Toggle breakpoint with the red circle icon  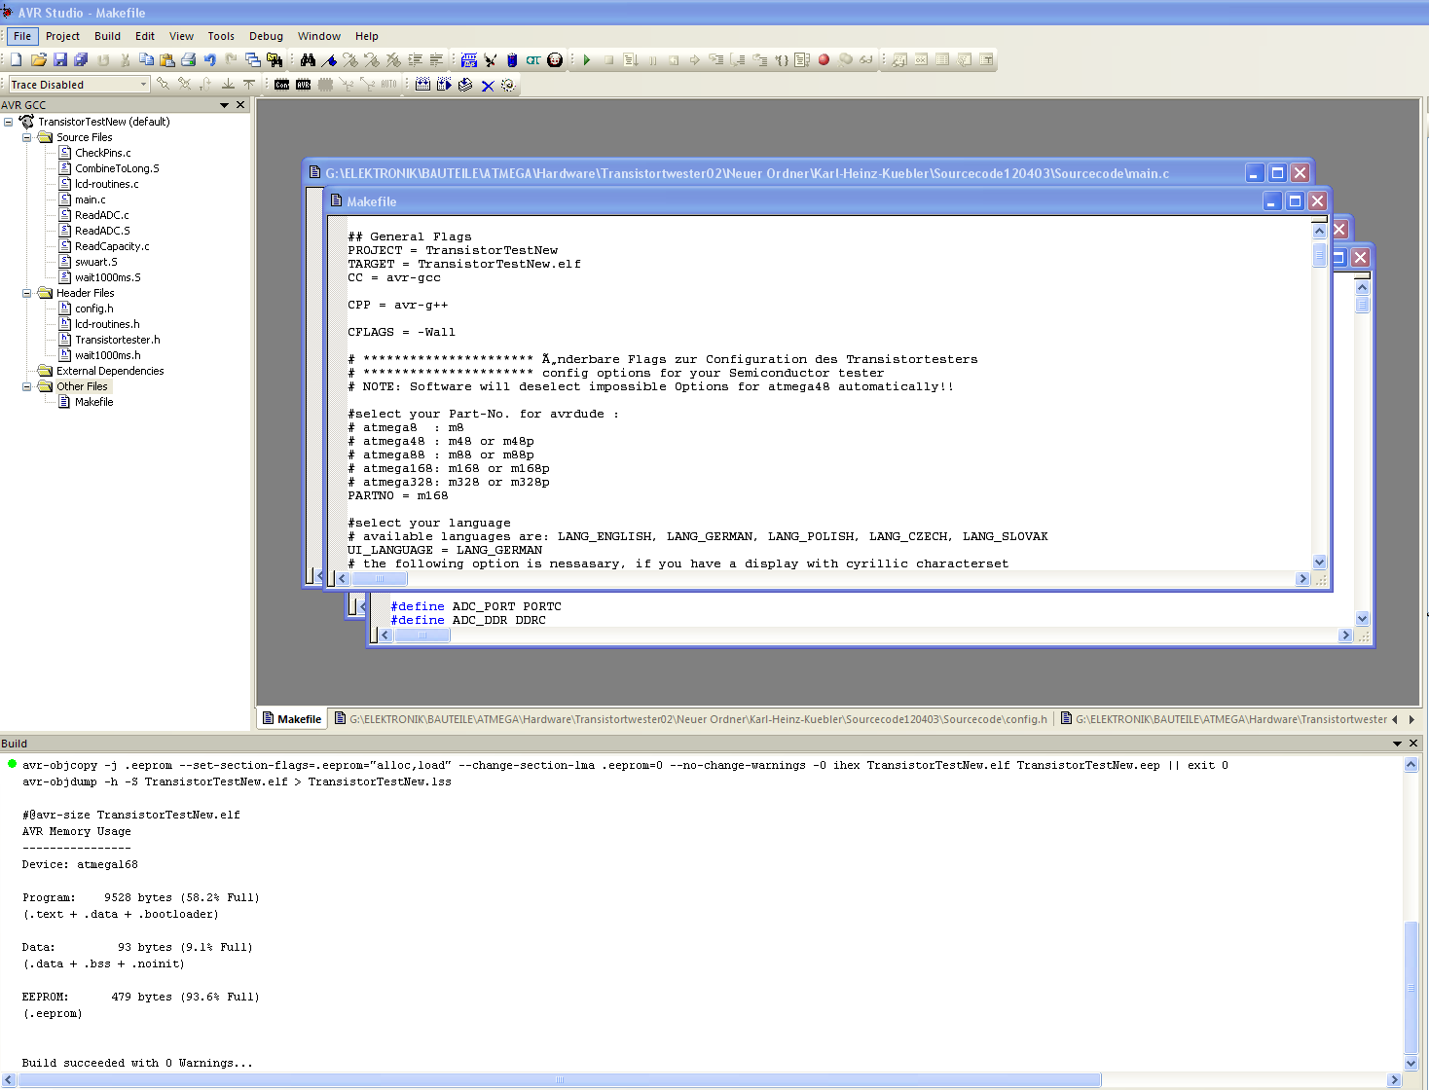coord(824,60)
